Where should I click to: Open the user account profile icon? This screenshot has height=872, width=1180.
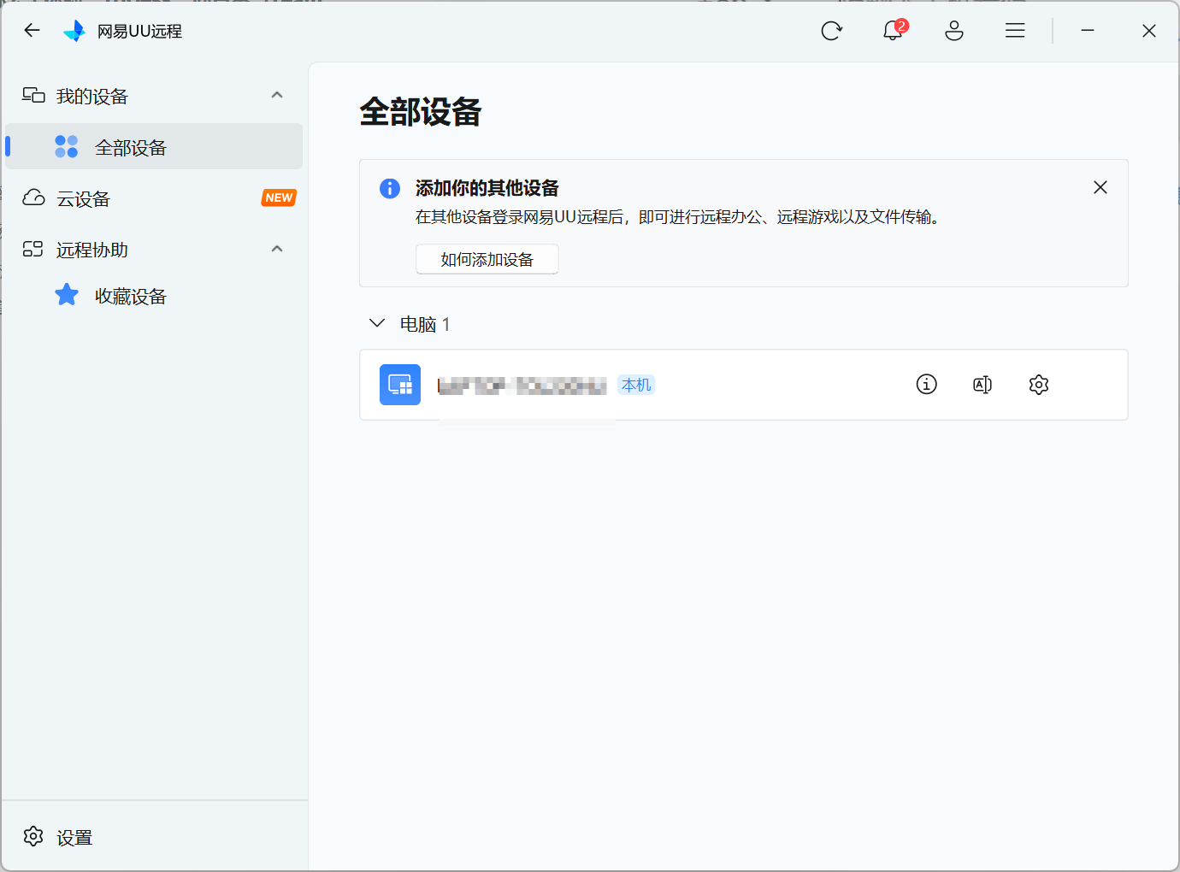tap(954, 31)
